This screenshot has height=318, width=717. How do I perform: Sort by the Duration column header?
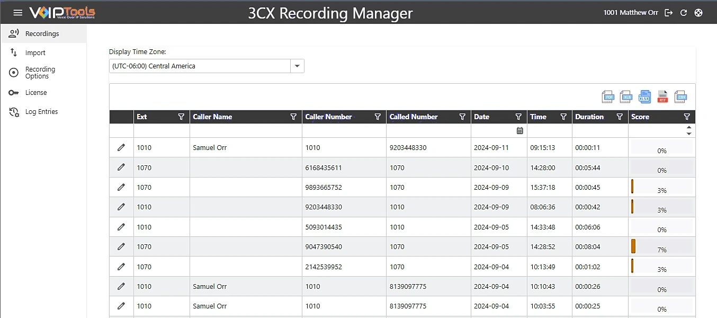(x=589, y=117)
